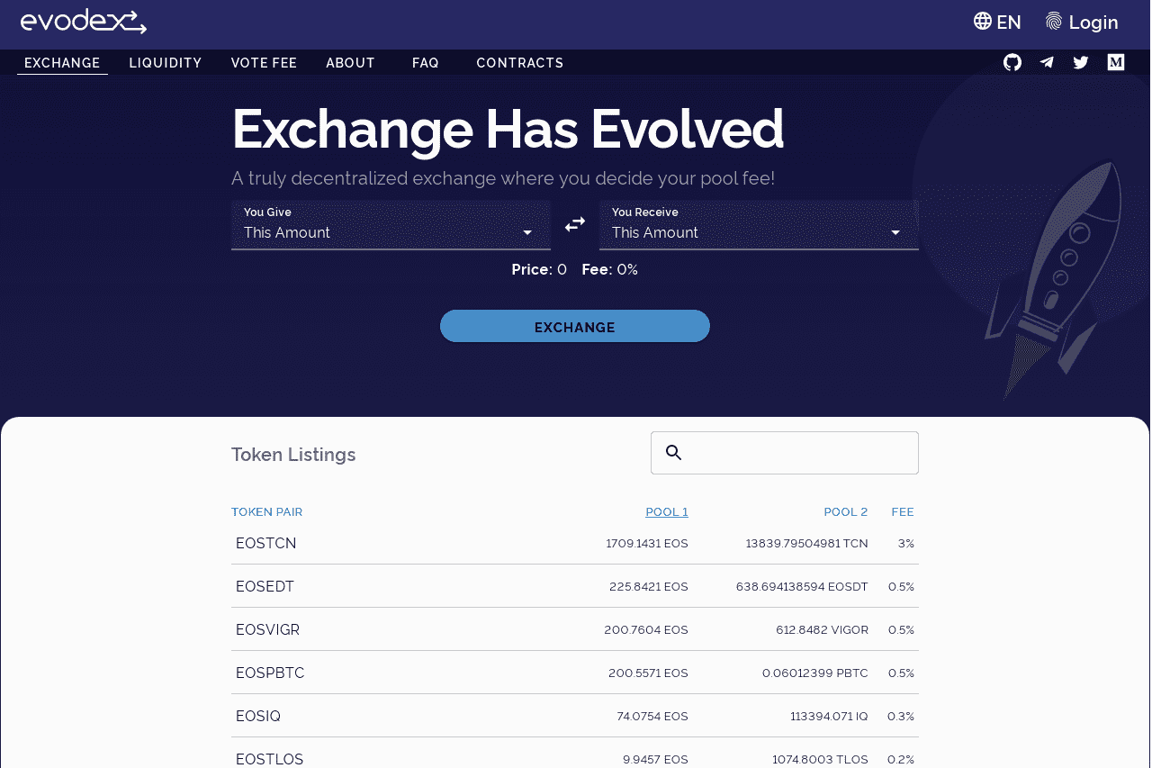The width and height of the screenshot is (1152, 768).
Task: Select the EOSVIGR token pair row
Action: tap(575, 630)
